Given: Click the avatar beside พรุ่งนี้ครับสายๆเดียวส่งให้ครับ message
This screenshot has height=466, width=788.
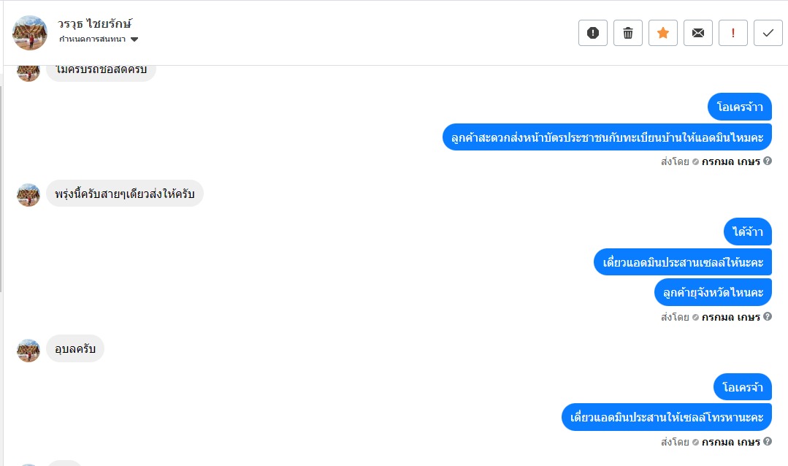Looking at the screenshot, I should click(x=28, y=194).
